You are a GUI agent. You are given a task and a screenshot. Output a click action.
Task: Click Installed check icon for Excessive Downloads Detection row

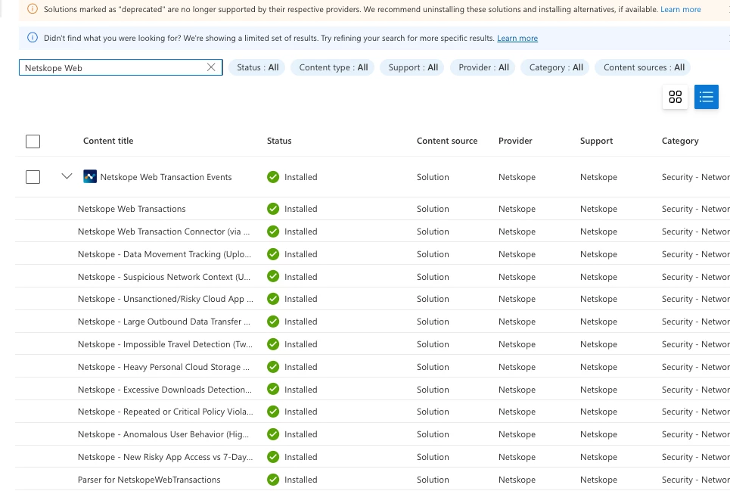273,390
